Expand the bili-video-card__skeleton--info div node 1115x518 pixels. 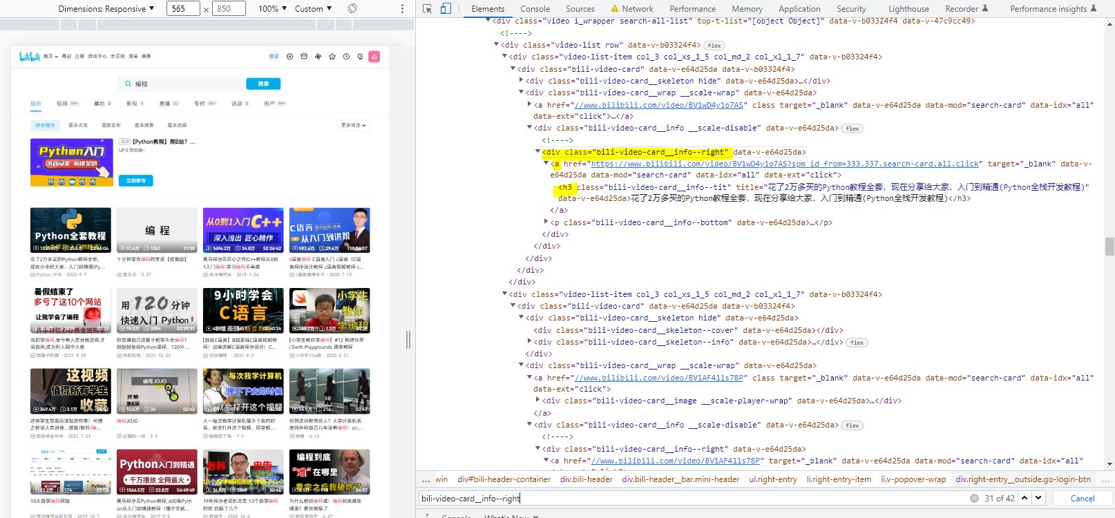click(x=529, y=342)
